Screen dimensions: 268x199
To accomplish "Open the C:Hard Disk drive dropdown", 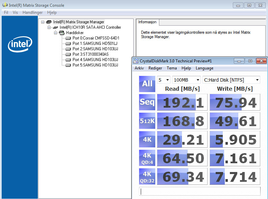I will [x=231, y=80].
